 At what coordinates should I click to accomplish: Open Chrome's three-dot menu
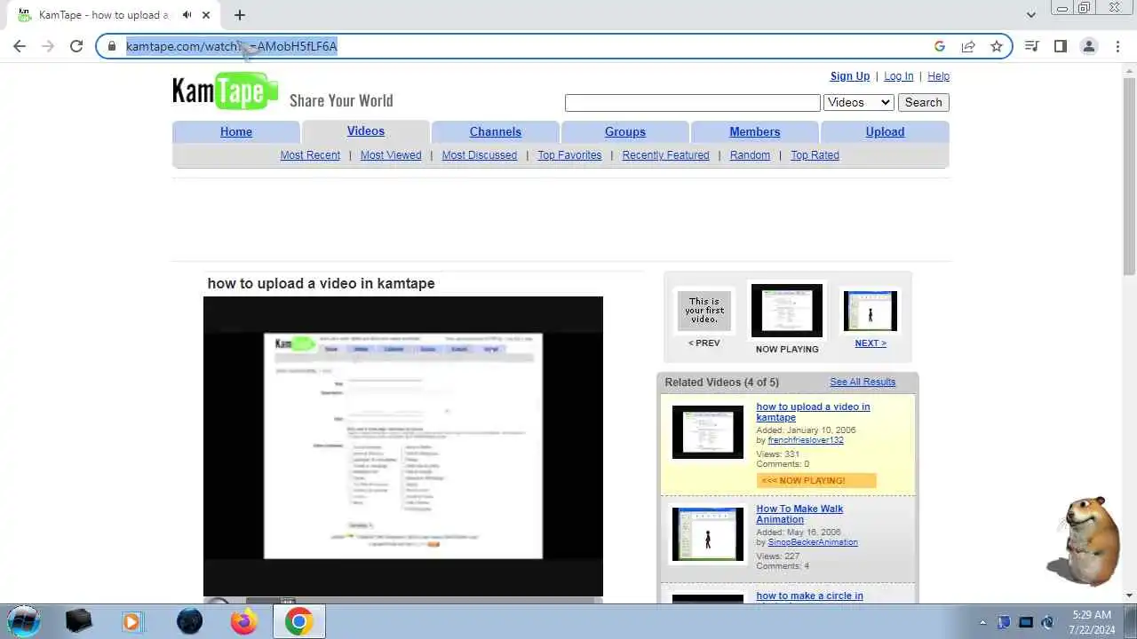tap(1117, 46)
